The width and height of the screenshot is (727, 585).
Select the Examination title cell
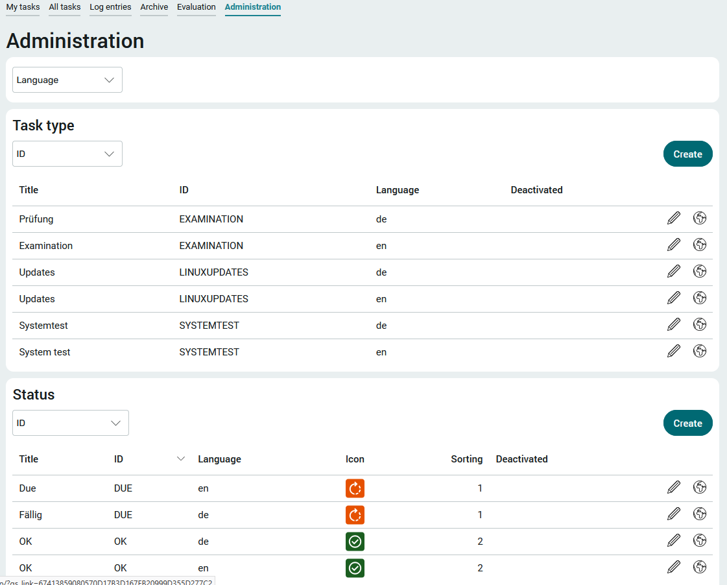(x=46, y=246)
